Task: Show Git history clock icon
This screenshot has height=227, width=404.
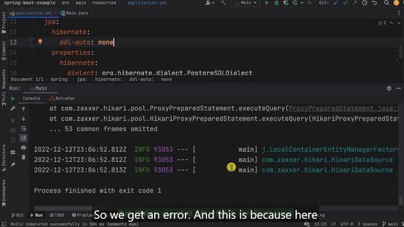Action: [365, 3]
